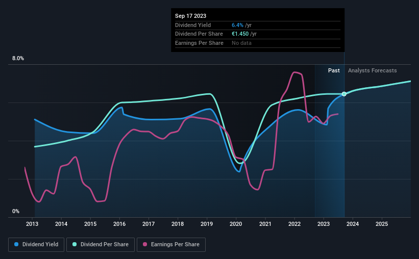This screenshot has height=259, width=419.
Task: Click the pink Earnings Per Share legend dot
Action: coord(145,244)
